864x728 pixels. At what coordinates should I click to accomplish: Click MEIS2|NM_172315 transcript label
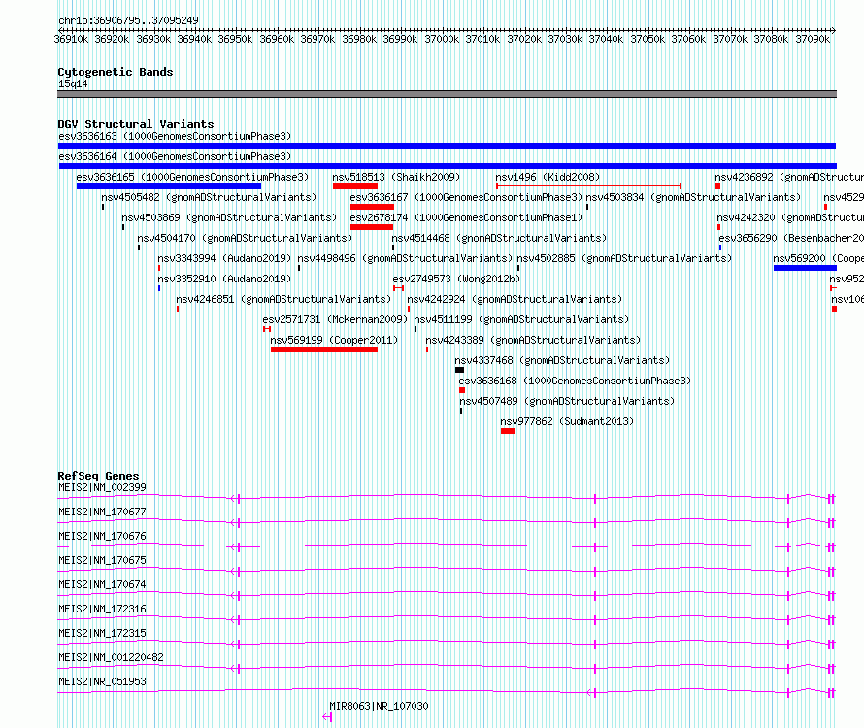pos(103,633)
